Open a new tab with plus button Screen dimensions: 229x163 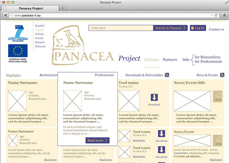(63, 8)
